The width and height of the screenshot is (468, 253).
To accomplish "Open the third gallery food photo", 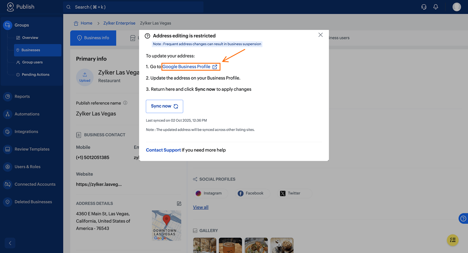I will pyautogui.click(x=256, y=245).
